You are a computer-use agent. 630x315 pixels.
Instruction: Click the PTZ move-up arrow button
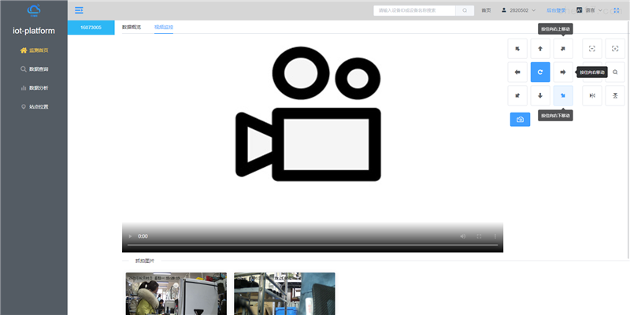[x=539, y=49]
